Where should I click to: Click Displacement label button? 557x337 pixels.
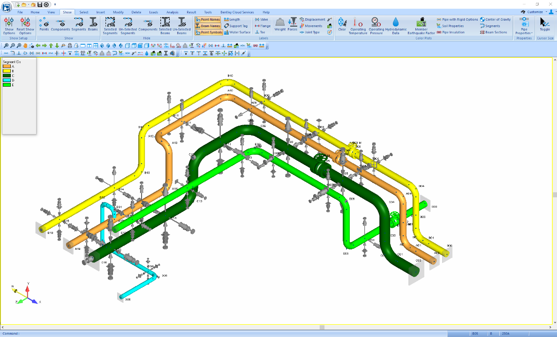[x=312, y=20]
